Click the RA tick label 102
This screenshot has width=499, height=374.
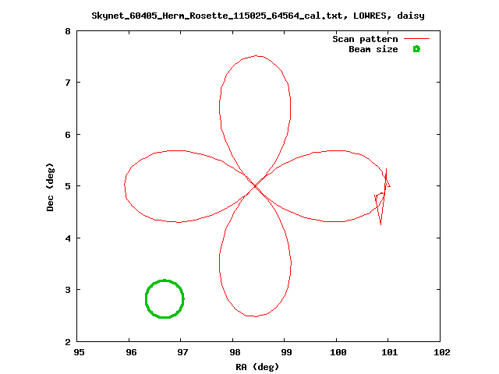pyautogui.click(x=442, y=352)
